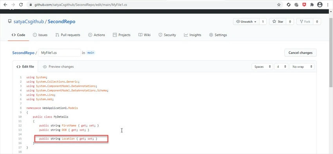Click the Fork button
This screenshot has height=154, width=333.
[x=305, y=22]
